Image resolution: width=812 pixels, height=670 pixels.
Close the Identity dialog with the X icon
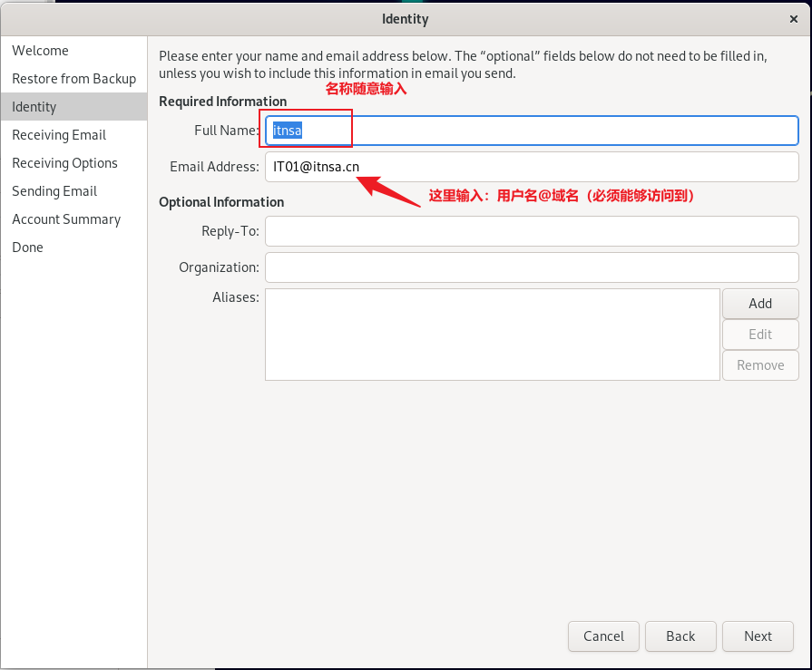click(793, 19)
